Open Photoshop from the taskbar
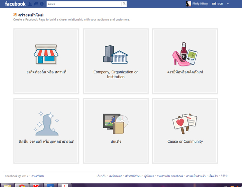 click(50, 185)
